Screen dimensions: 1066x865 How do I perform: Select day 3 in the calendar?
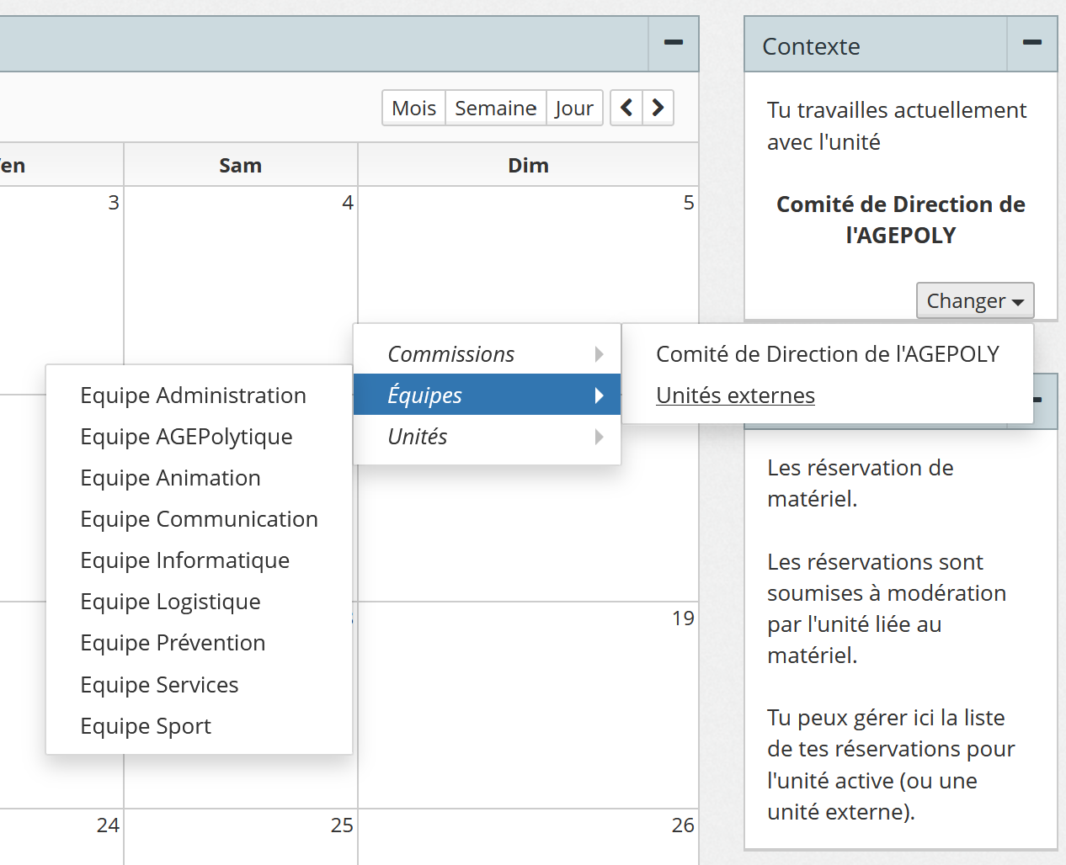pos(114,202)
